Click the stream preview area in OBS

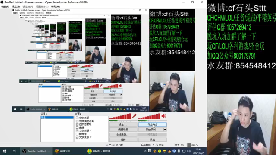pyautogui.click(x=103, y=60)
